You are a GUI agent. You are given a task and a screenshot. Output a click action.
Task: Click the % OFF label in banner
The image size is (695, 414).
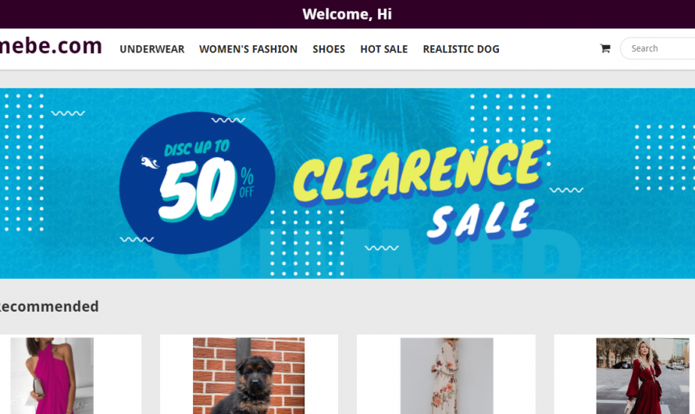[247, 182]
